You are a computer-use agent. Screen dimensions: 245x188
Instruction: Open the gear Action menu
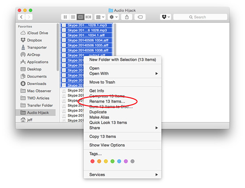(114, 17)
